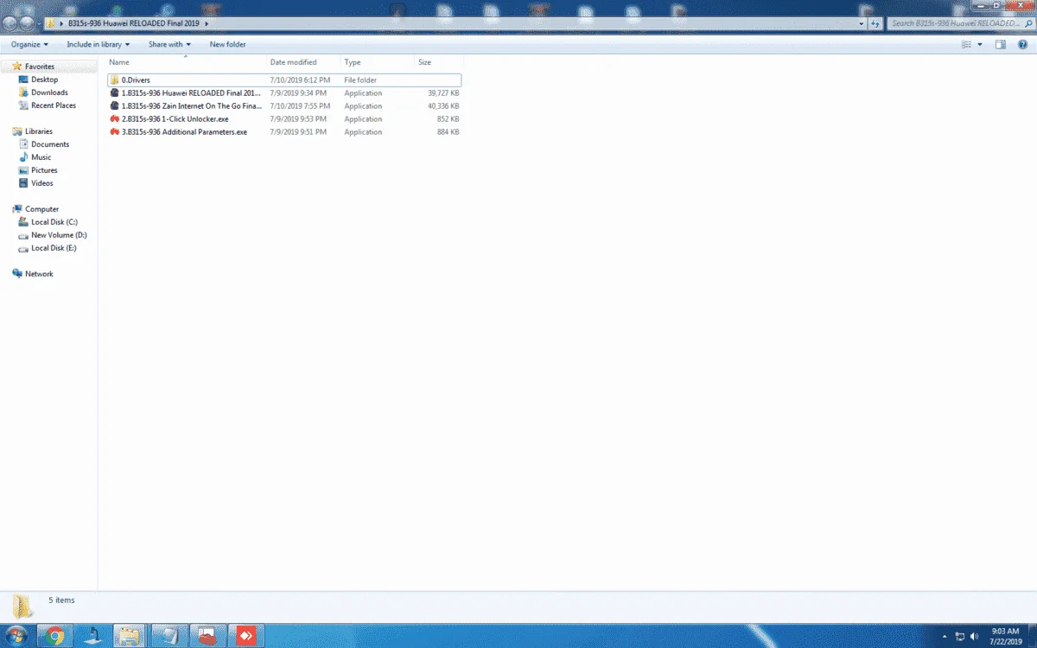Image resolution: width=1037 pixels, height=648 pixels.
Task: Click the network tray icon
Action: click(960, 637)
